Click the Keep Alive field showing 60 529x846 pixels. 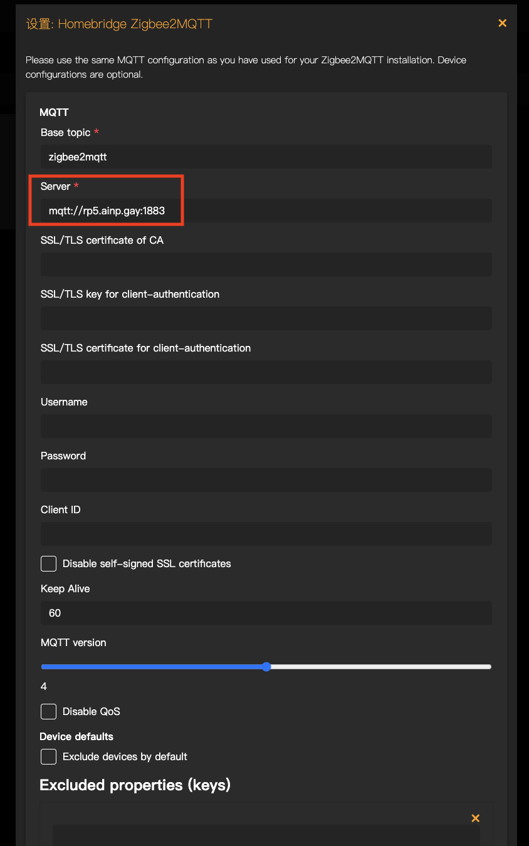266,613
